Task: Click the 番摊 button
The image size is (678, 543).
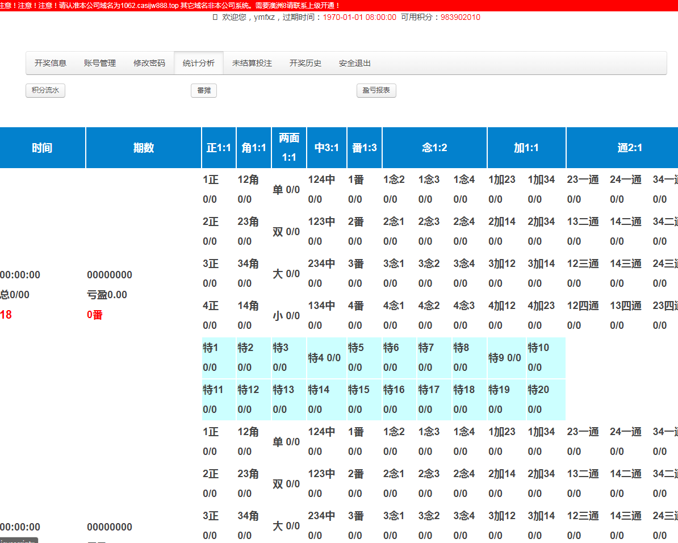Action: tap(203, 90)
